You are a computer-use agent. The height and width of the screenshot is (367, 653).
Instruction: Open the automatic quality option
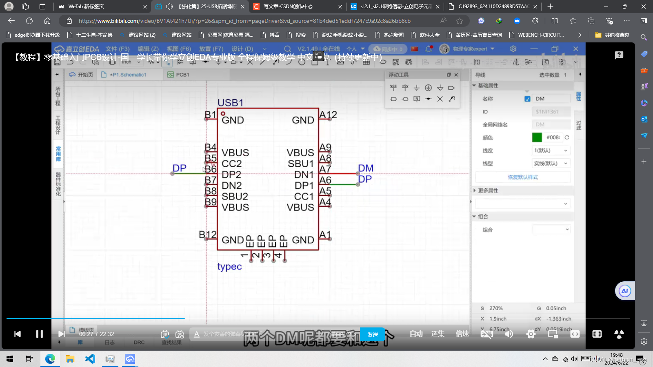tap(416, 334)
